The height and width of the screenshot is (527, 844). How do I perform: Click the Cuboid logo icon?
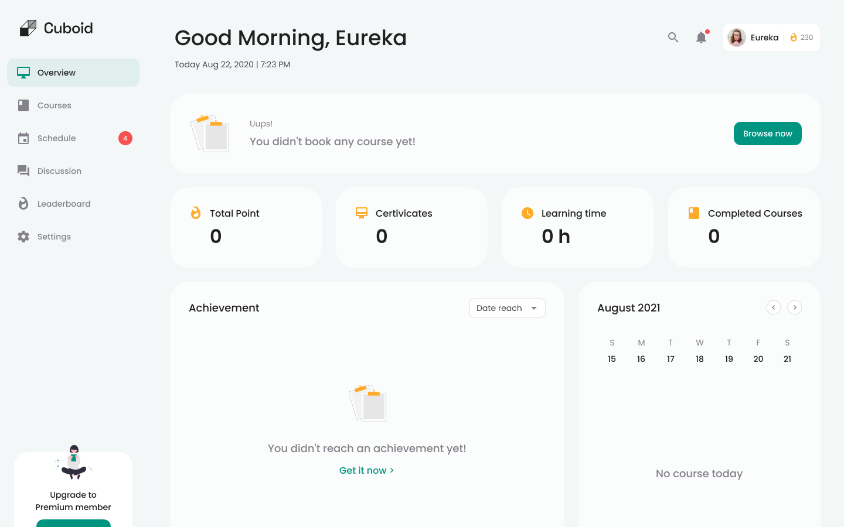click(x=28, y=28)
